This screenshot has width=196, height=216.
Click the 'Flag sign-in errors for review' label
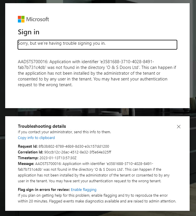point(44,189)
